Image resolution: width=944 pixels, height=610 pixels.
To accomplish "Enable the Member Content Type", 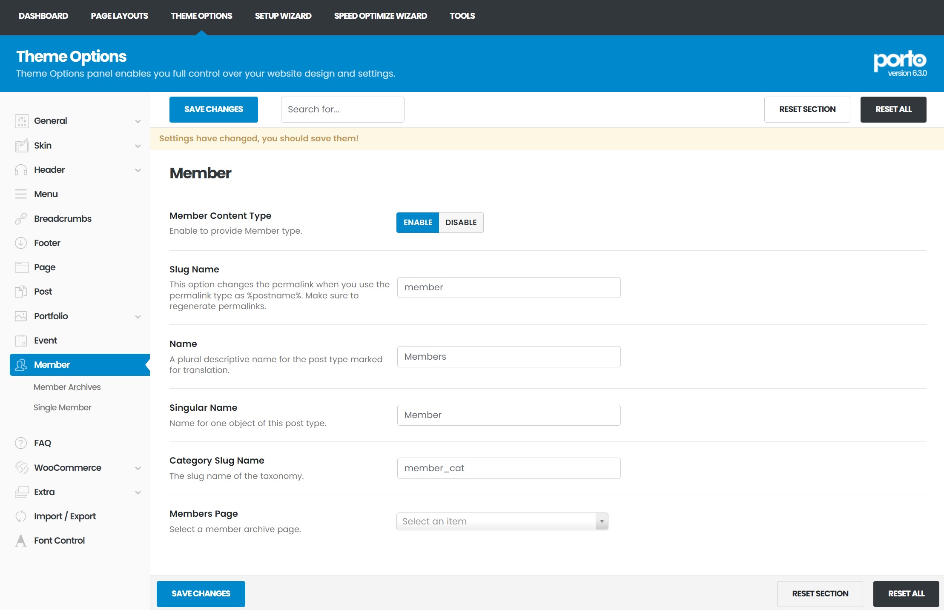I will tap(417, 223).
